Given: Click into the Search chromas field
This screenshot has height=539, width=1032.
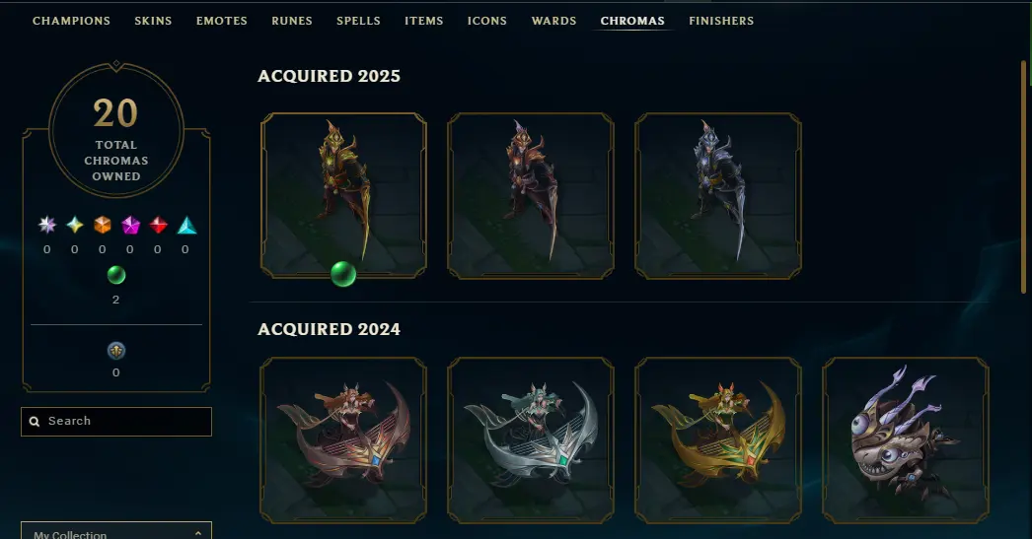Looking at the screenshot, I should click(x=116, y=422).
